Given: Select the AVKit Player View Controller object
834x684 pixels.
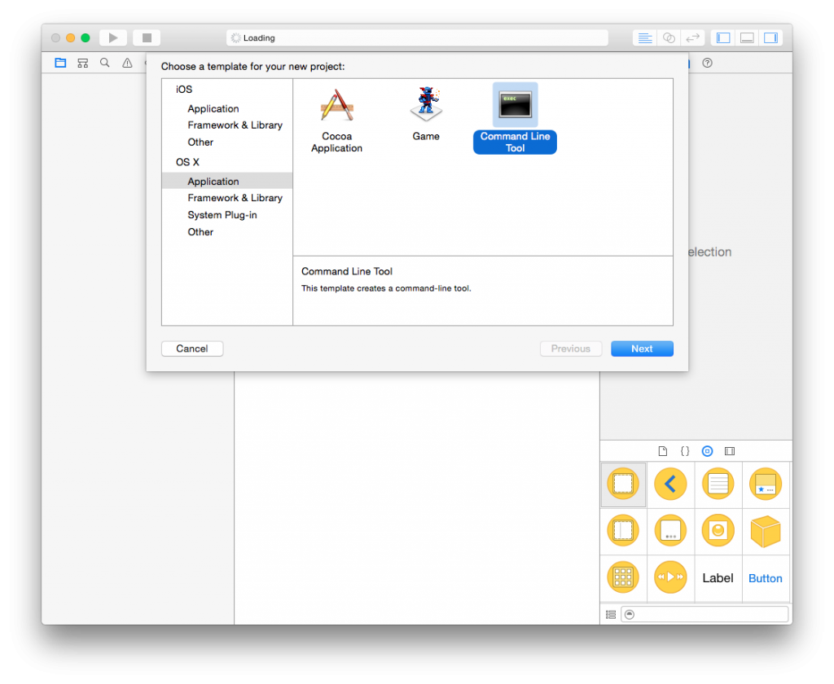Looking at the screenshot, I should (x=670, y=577).
